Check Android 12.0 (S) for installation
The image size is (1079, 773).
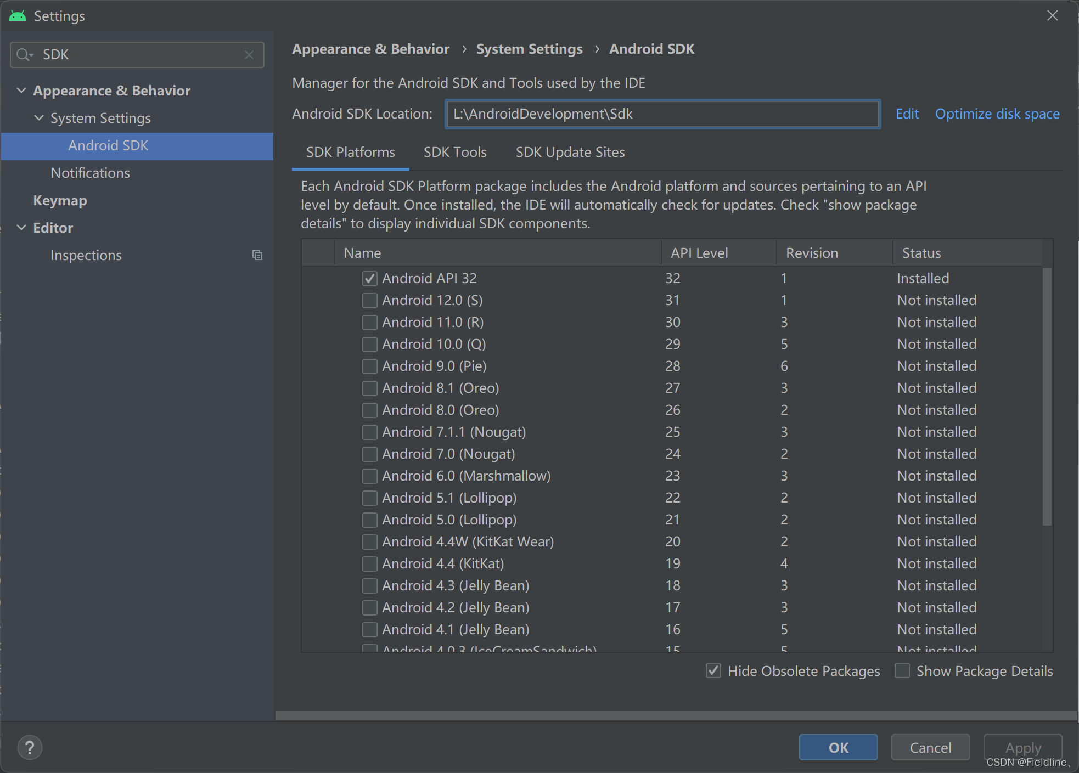(369, 300)
